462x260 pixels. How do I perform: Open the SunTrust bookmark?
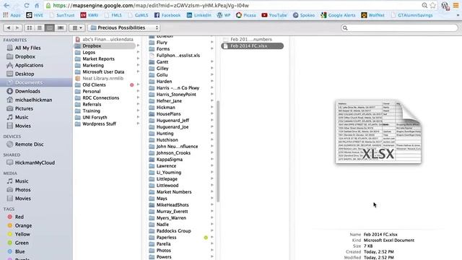pos(62,15)
